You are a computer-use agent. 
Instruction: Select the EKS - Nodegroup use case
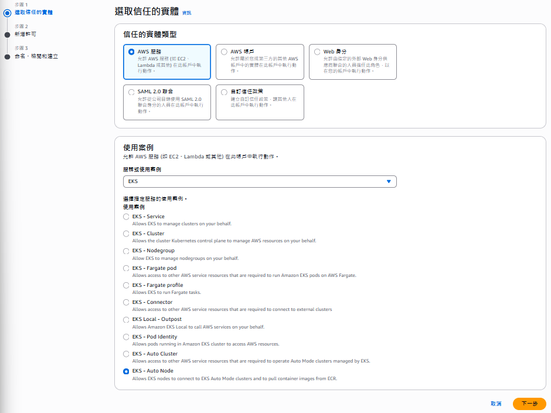pos(126,251)
